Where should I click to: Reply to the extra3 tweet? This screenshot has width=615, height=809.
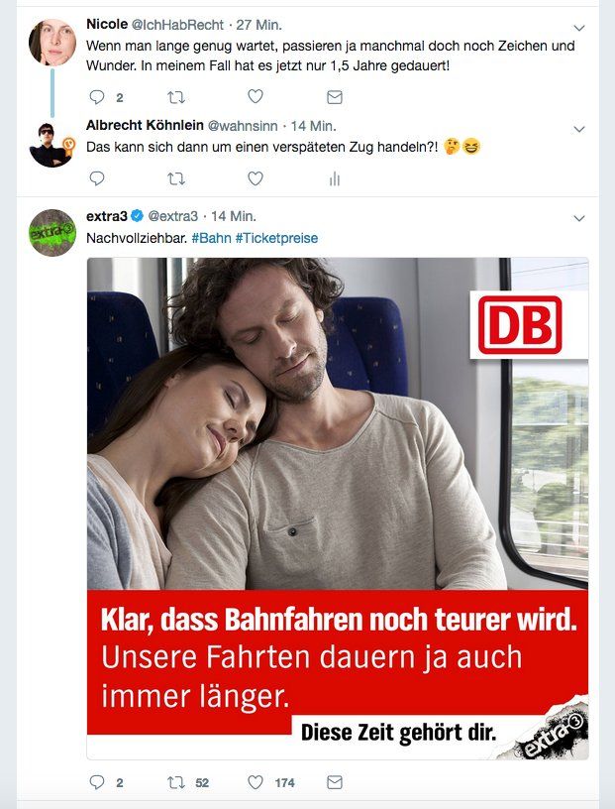[x=97, y=782]
